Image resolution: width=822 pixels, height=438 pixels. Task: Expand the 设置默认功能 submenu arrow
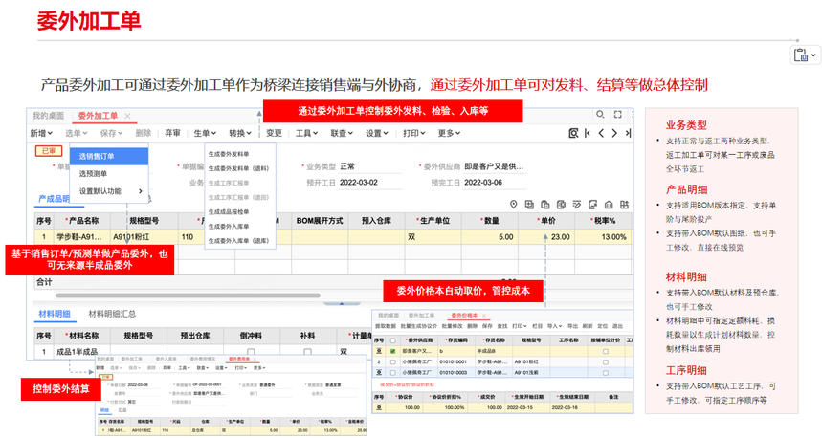(141, 191)
